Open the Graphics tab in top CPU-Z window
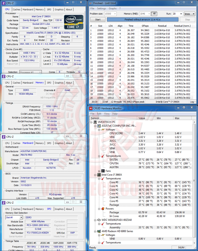The image size is (198, 251). 59,9
